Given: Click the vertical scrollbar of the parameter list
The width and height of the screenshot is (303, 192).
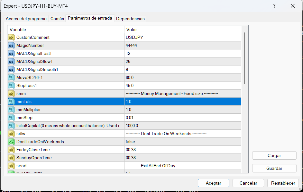Looking at the screenshot, I should coord(244,58).
